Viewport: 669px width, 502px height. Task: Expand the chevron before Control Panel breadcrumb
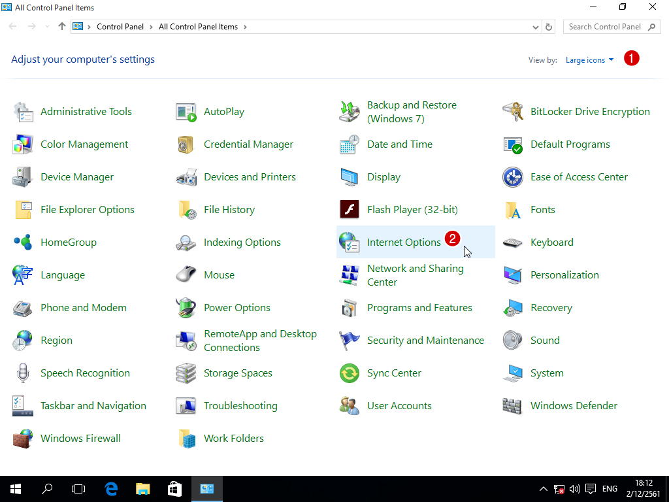pyautogui.click(x=89, y=26)
